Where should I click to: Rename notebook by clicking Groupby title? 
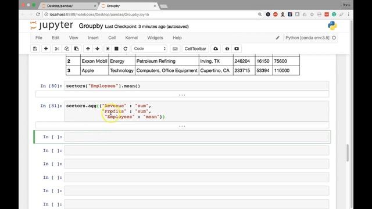coord(91,26)
